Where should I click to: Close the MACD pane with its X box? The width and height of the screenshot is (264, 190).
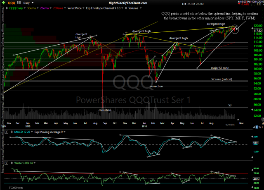[6, 132]
